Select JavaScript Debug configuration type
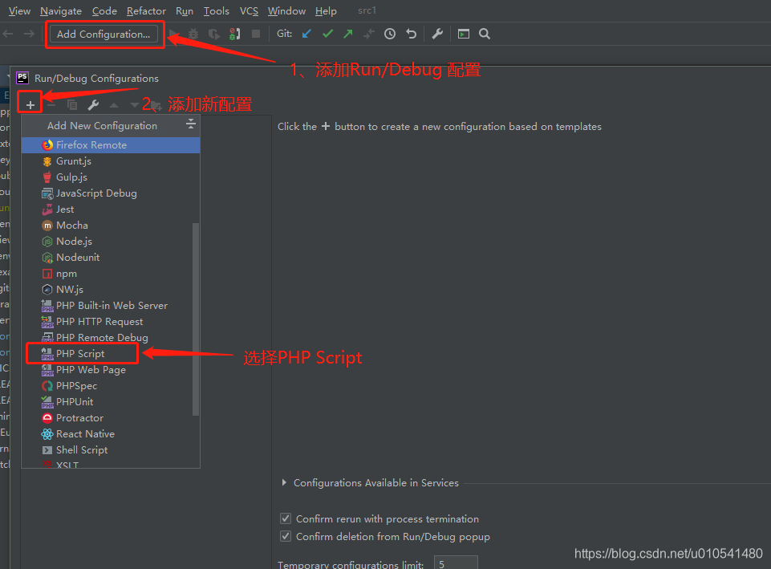 point(111,193)
